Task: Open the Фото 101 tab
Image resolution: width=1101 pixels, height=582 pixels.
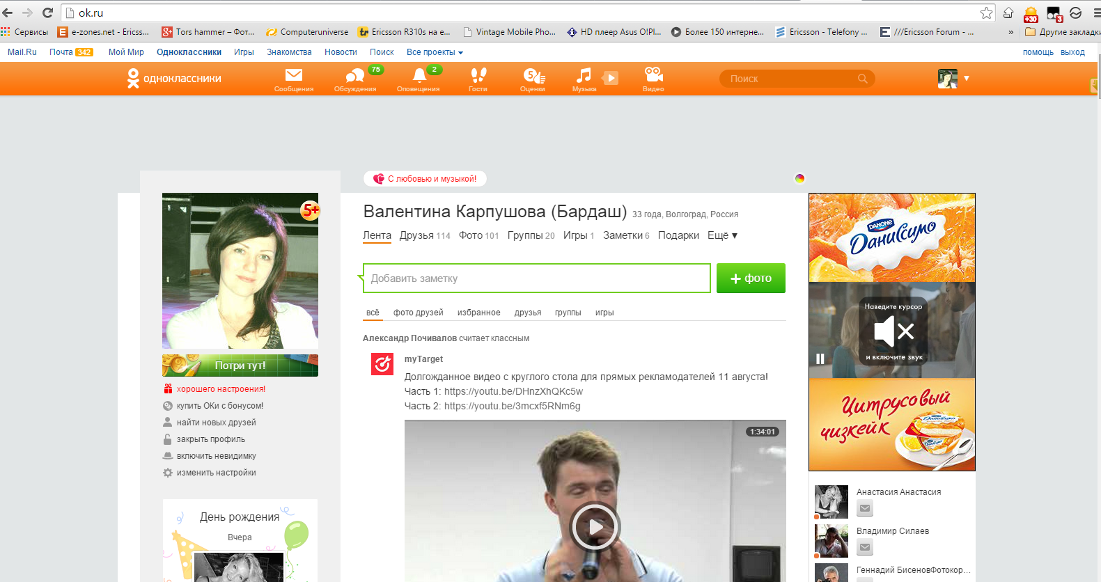Action: (x=478, y=235)
